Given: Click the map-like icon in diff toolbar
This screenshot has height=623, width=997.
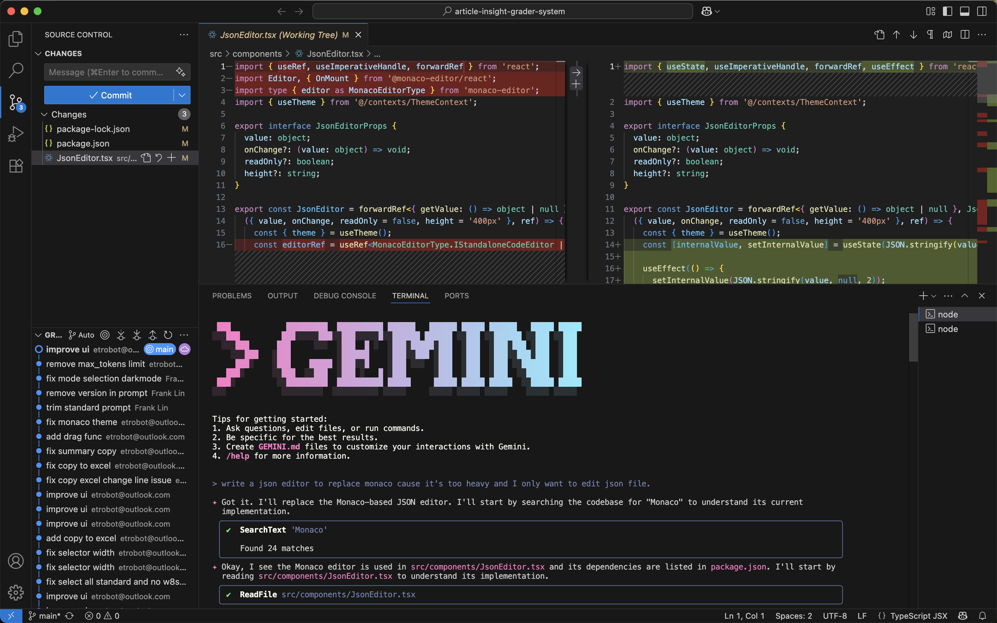Looking at the screenshot, I should (948, 35).
